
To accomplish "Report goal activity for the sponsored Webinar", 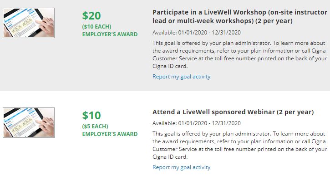I will [182, 167].
